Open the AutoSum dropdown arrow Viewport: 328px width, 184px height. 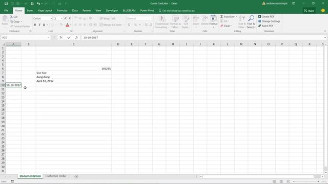(237, 16)
